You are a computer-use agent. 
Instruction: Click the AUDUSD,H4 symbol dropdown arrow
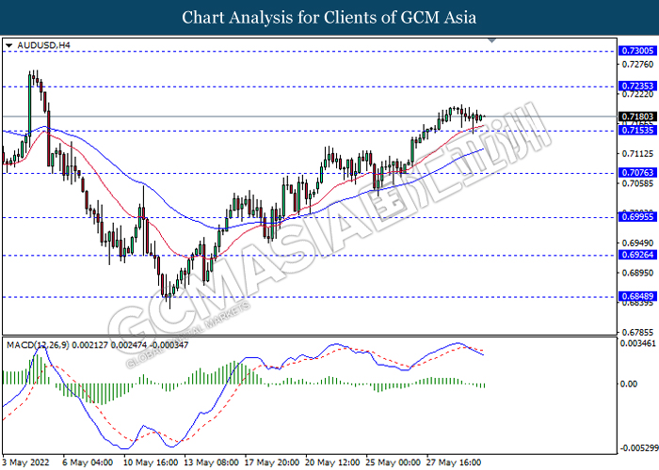9,45
